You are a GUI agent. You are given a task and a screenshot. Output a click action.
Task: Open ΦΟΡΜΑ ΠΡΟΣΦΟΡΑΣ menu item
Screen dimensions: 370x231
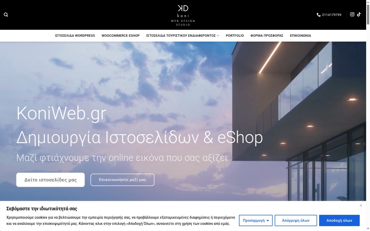pyautogui.click(x=267, y=36)
